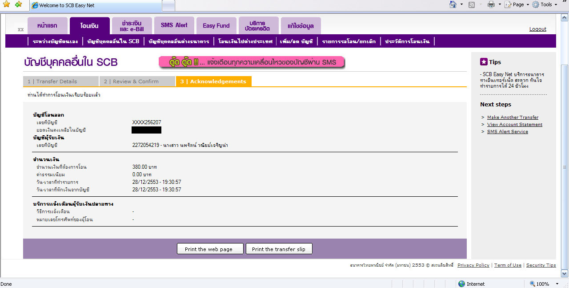This screenshot has height=288, width=569.
Task: Open the Term of Use link
Action: pos(508,265)
